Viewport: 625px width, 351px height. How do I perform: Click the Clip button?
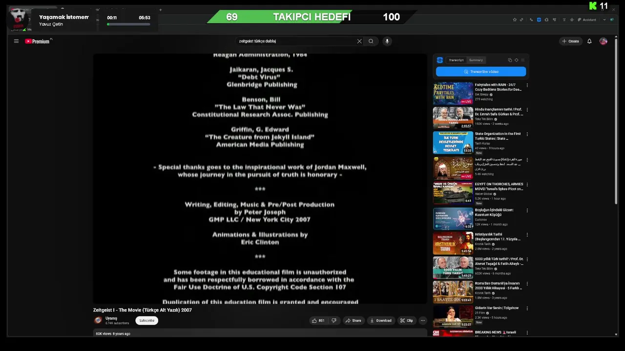pos(406,321)
